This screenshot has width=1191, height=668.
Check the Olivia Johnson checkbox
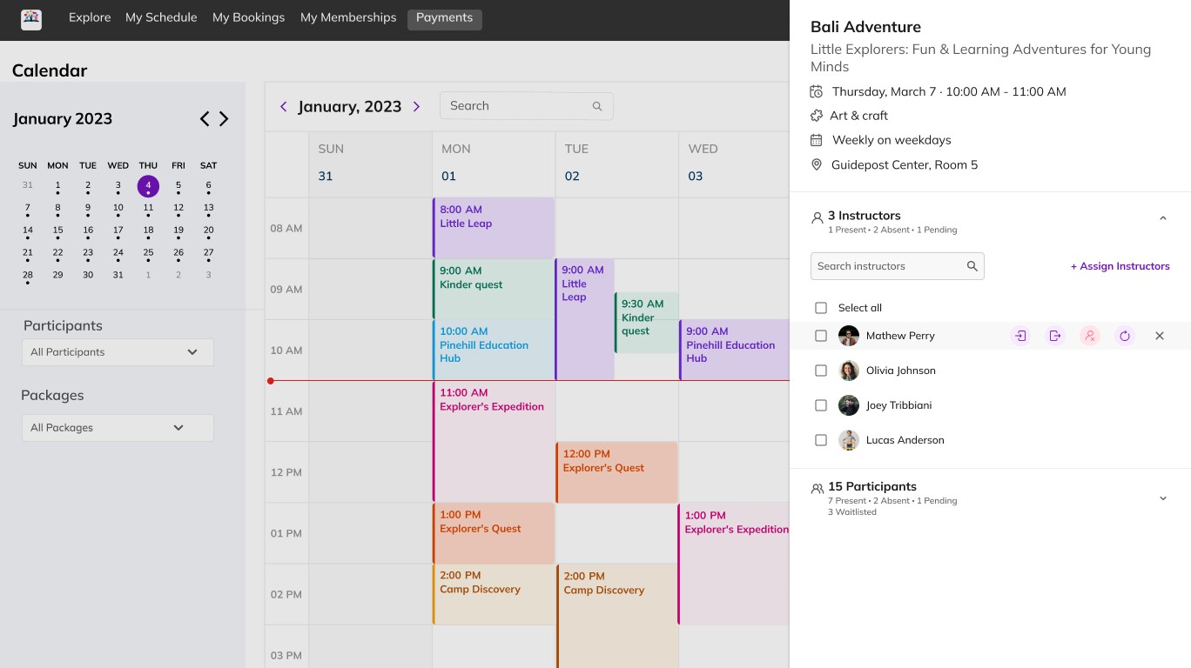click(821, 371)
